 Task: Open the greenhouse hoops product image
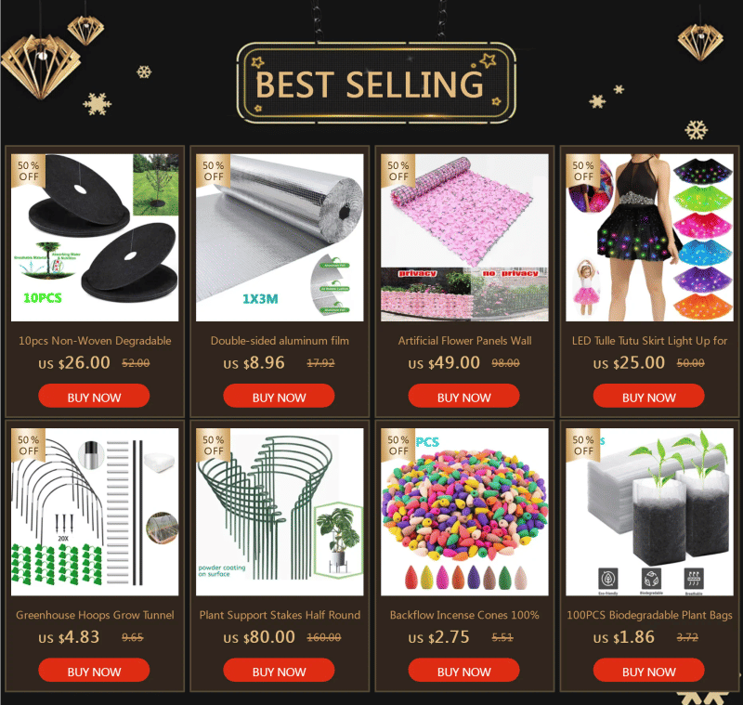click(95, 512)
